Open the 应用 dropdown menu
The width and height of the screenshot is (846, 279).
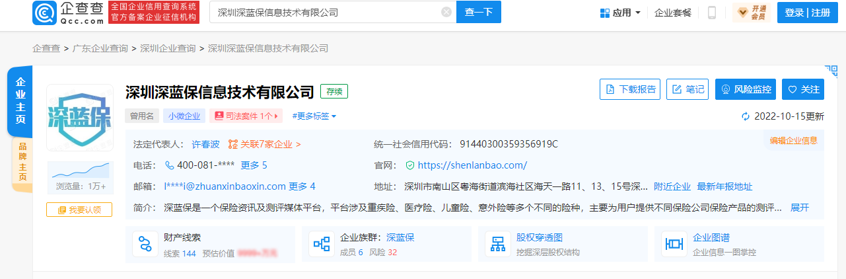pos(620,13)
